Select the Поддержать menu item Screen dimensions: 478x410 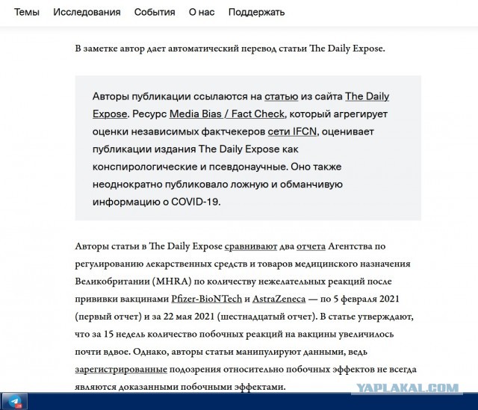tap(256, 12)
